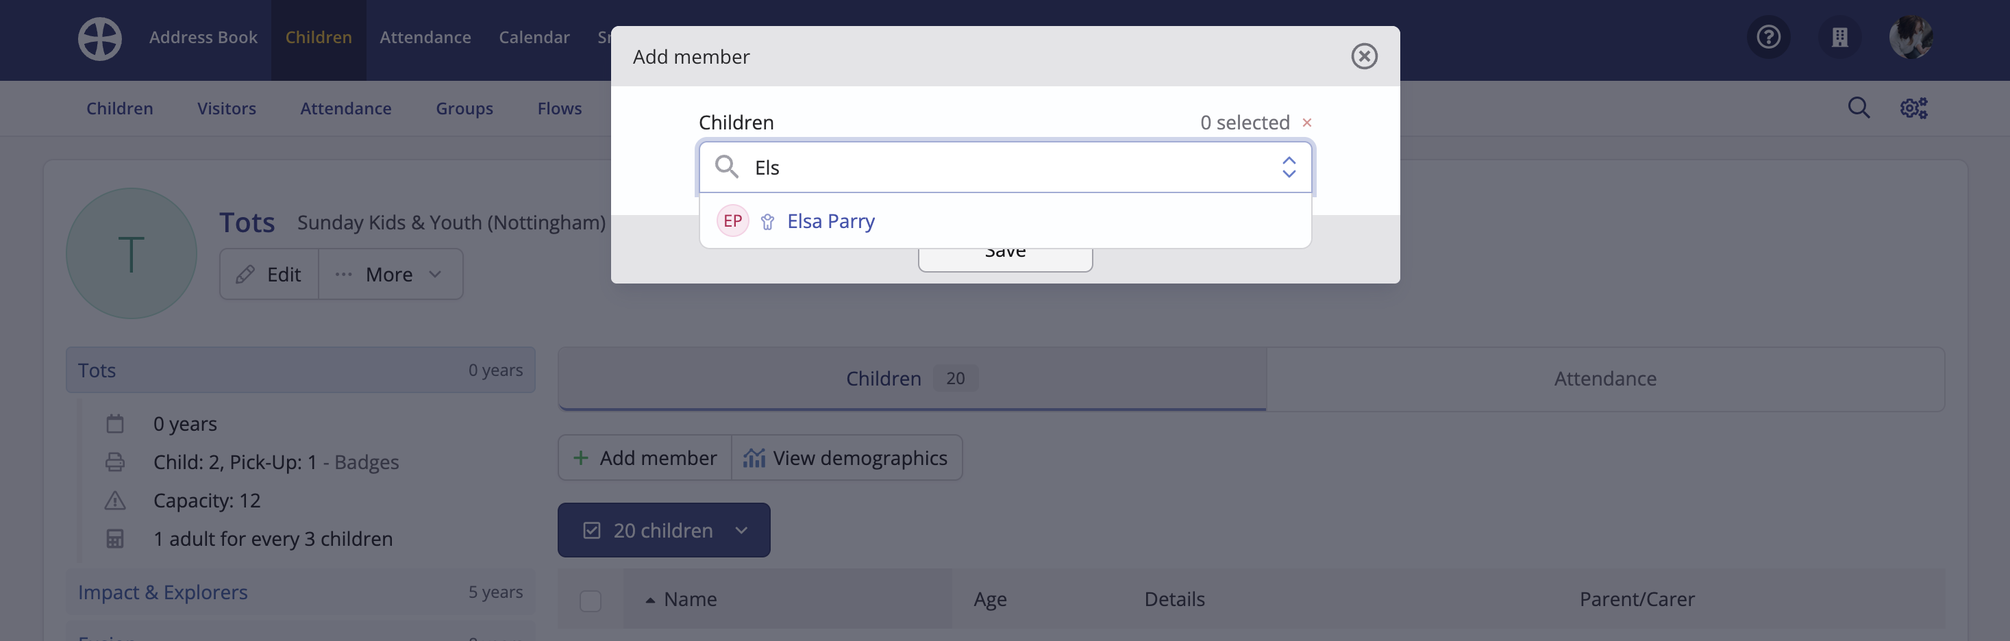Click the building organisation icon

point(1839,37)
